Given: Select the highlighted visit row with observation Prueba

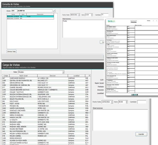Looking at the screenshot, I should pyautogui.click(x=30, y=17).
